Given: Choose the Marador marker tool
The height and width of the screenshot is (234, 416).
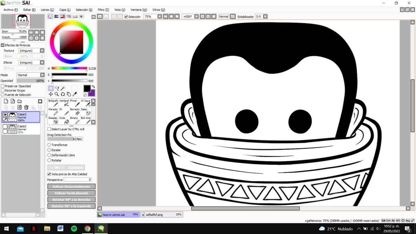Looking at the screenshot, I should click(x=53, y=111).
